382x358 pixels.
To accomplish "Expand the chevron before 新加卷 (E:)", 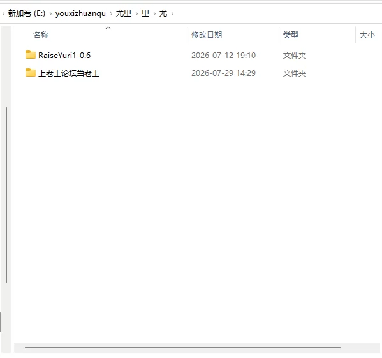I will click(3, 13).
